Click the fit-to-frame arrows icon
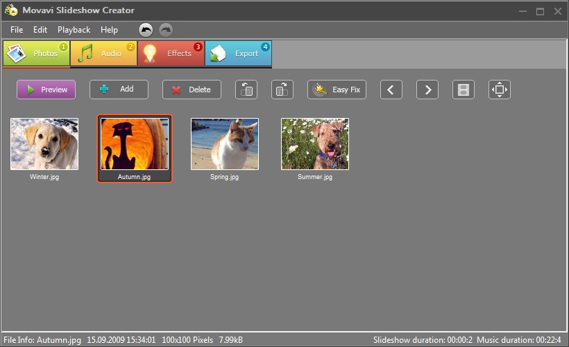 [x=500, y=90]
